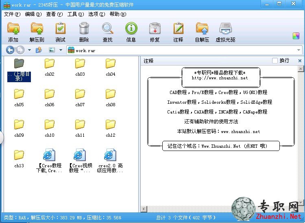Click the 解压到 (Extract to) toolbar icon
Screen dimensions: 305x223
point(37,32)
